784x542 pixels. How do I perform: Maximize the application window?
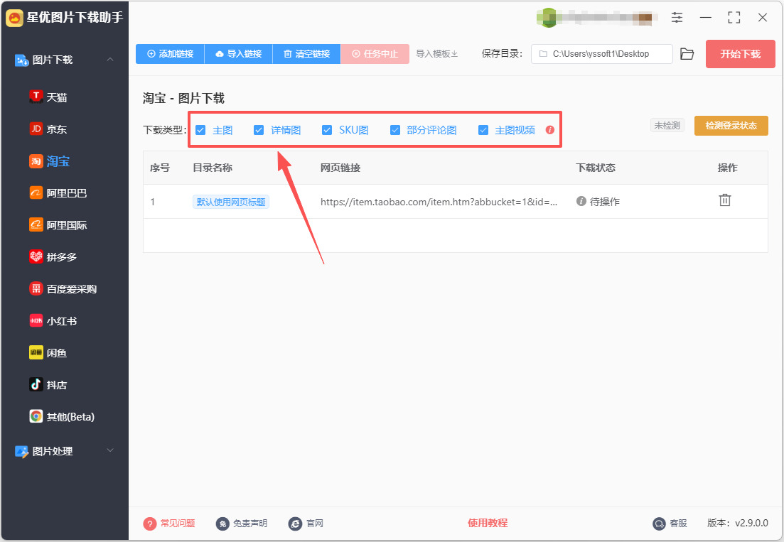(734, 18)
